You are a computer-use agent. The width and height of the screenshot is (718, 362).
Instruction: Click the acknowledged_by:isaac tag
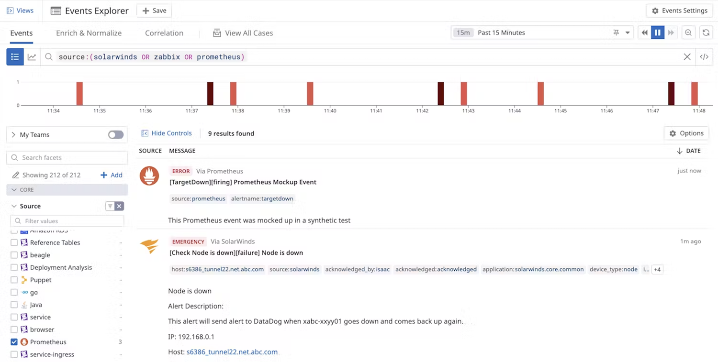(x=357, y=269)
